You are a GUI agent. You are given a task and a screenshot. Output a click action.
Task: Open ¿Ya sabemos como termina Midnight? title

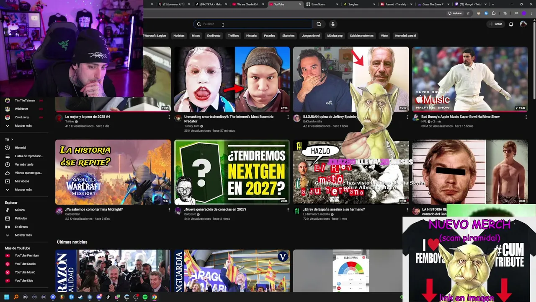[94, 209]
